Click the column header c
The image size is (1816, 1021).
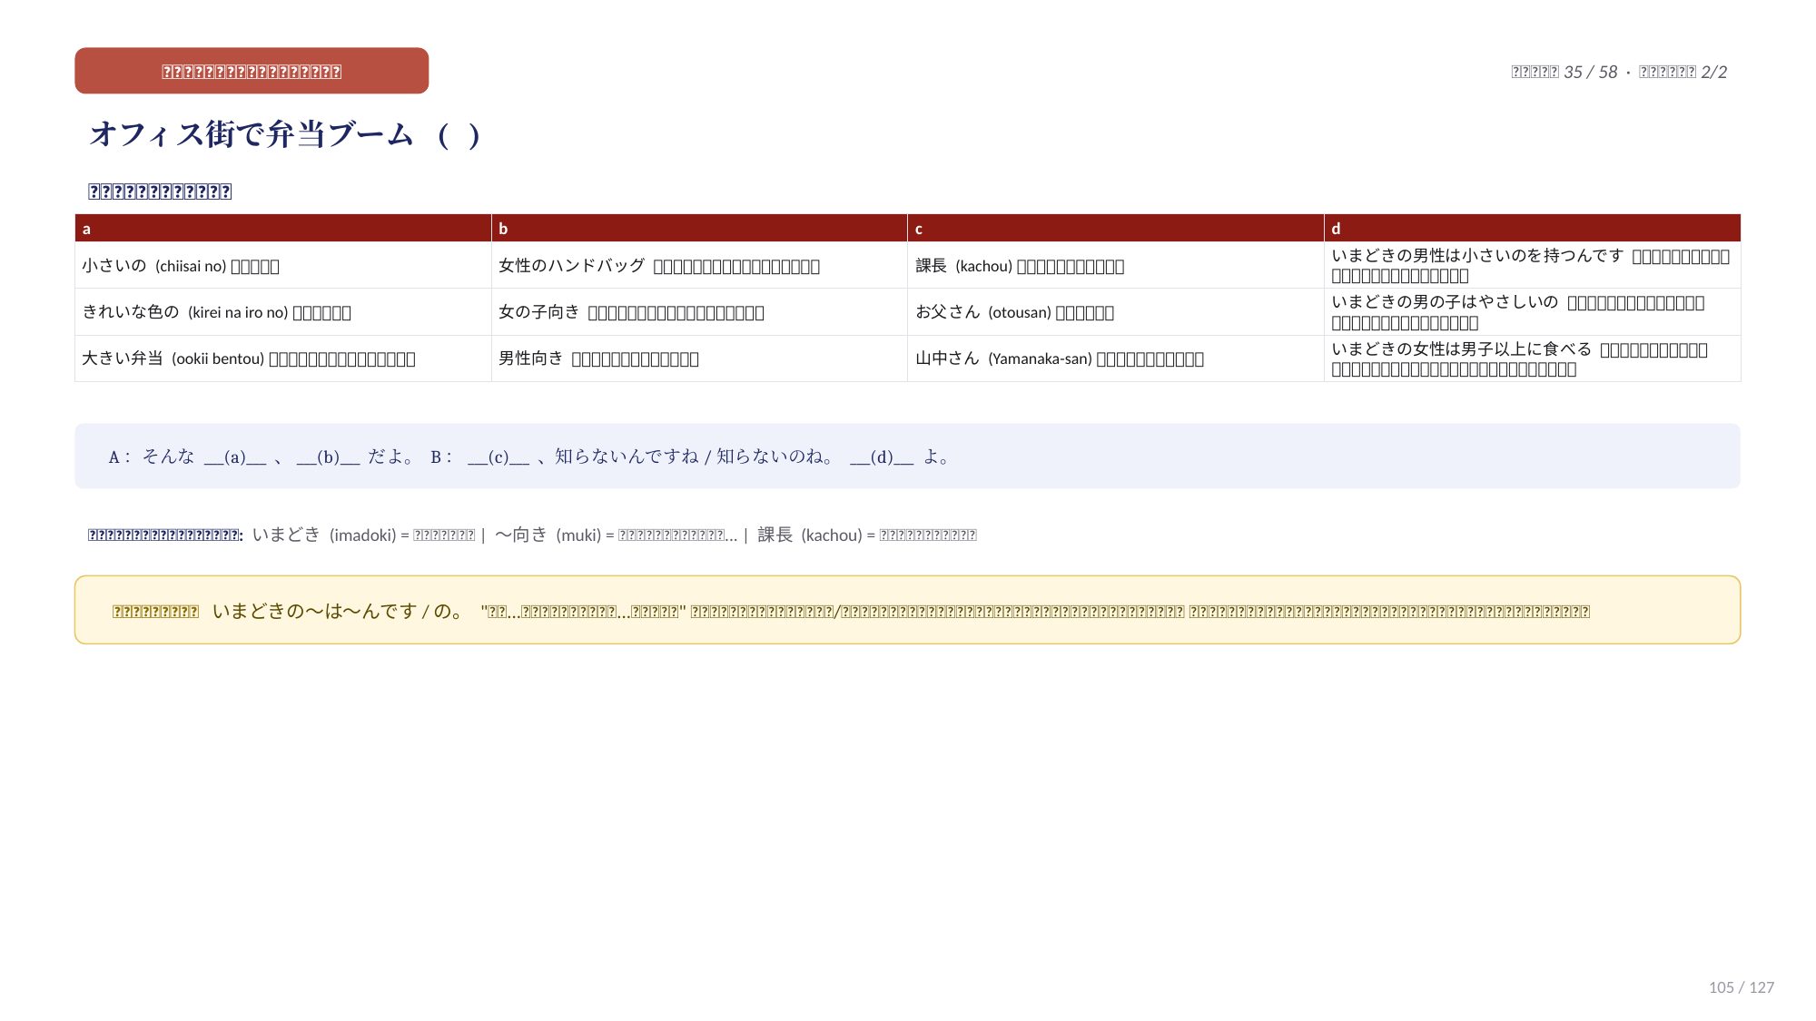(x=1116, y=228)
